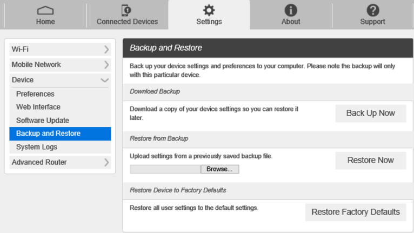Click the backup file path field
Image resolution: width=414 pixels, height=233 pixels.
[165, 169]
